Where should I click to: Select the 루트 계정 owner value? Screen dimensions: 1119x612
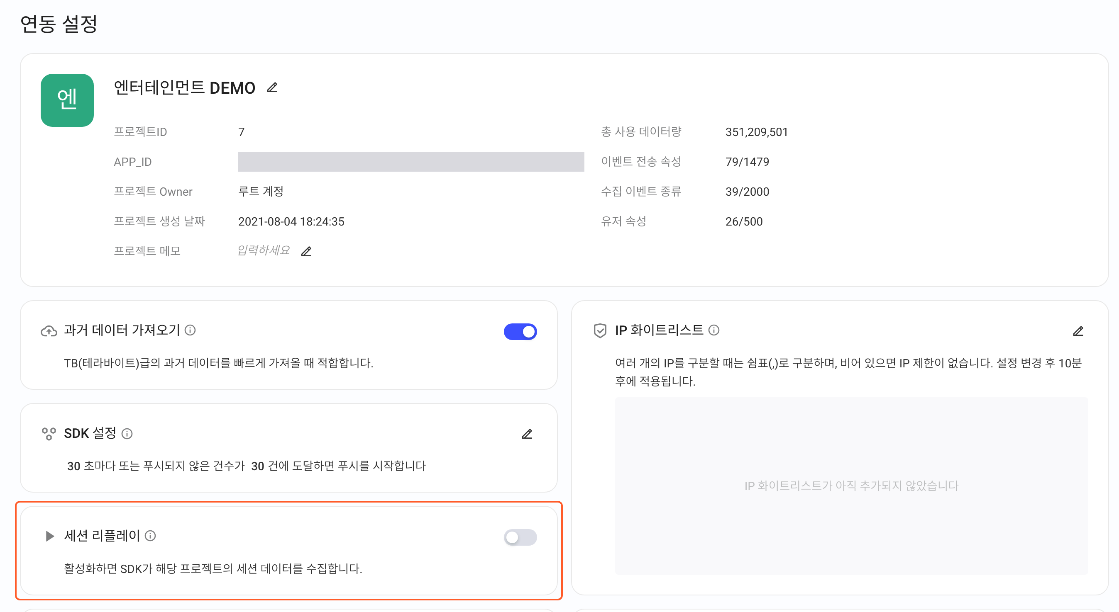click(x=261, y=192)
